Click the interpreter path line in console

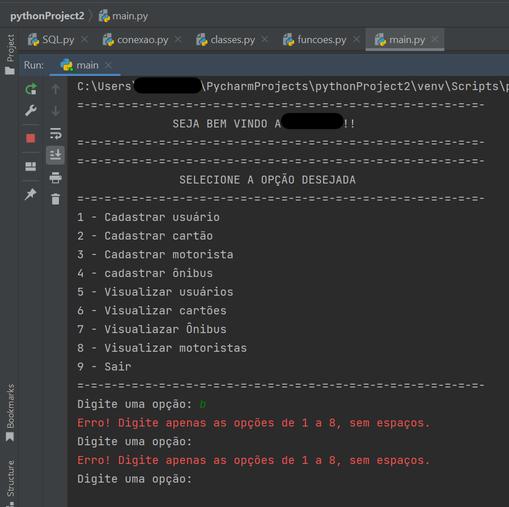pos(293,86)
